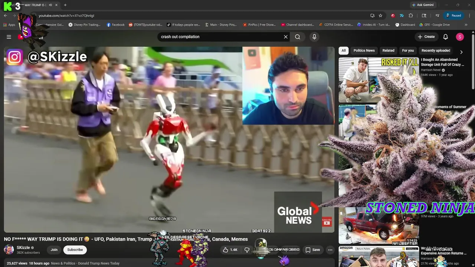Screen dimensions: 475x267
Task: Click the 'NO F***** WAY TRUMP' video title
Action: (x=126, y=239)
